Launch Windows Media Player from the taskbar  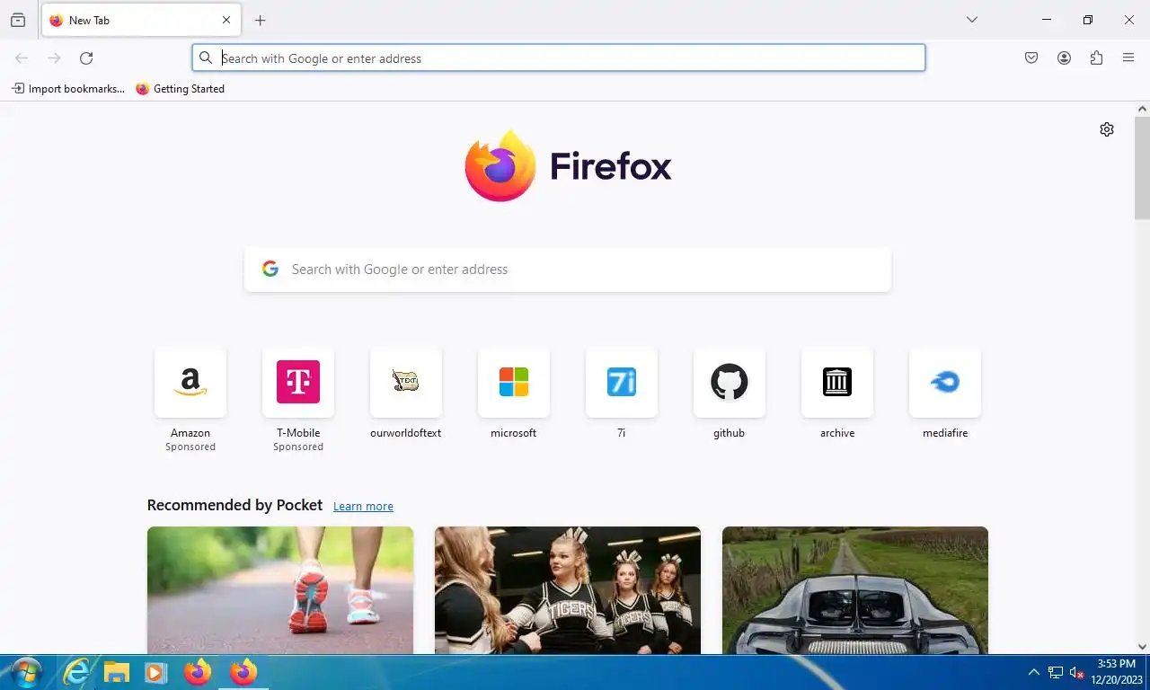[x=155, y=672]
